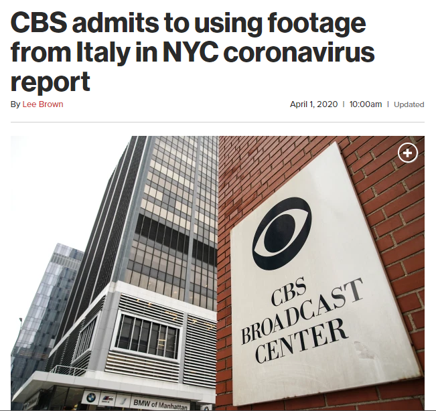
Task: Click the BMW M stripes logo sign
Action: 108,400
